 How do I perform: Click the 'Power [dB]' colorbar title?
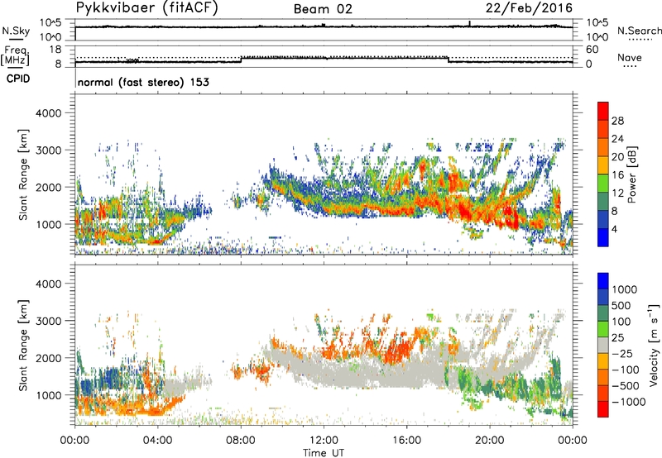point(632,174)
